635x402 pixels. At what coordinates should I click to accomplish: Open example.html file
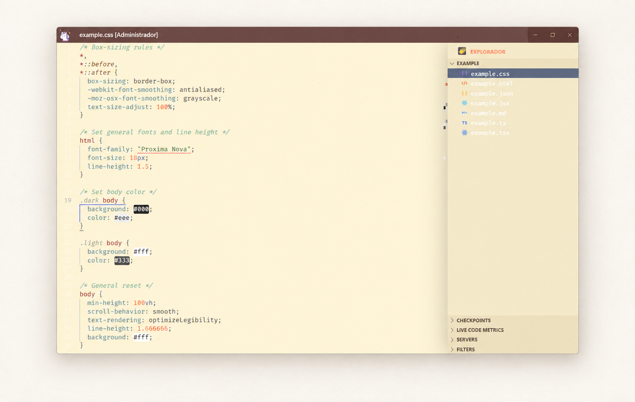pos(513,83)
